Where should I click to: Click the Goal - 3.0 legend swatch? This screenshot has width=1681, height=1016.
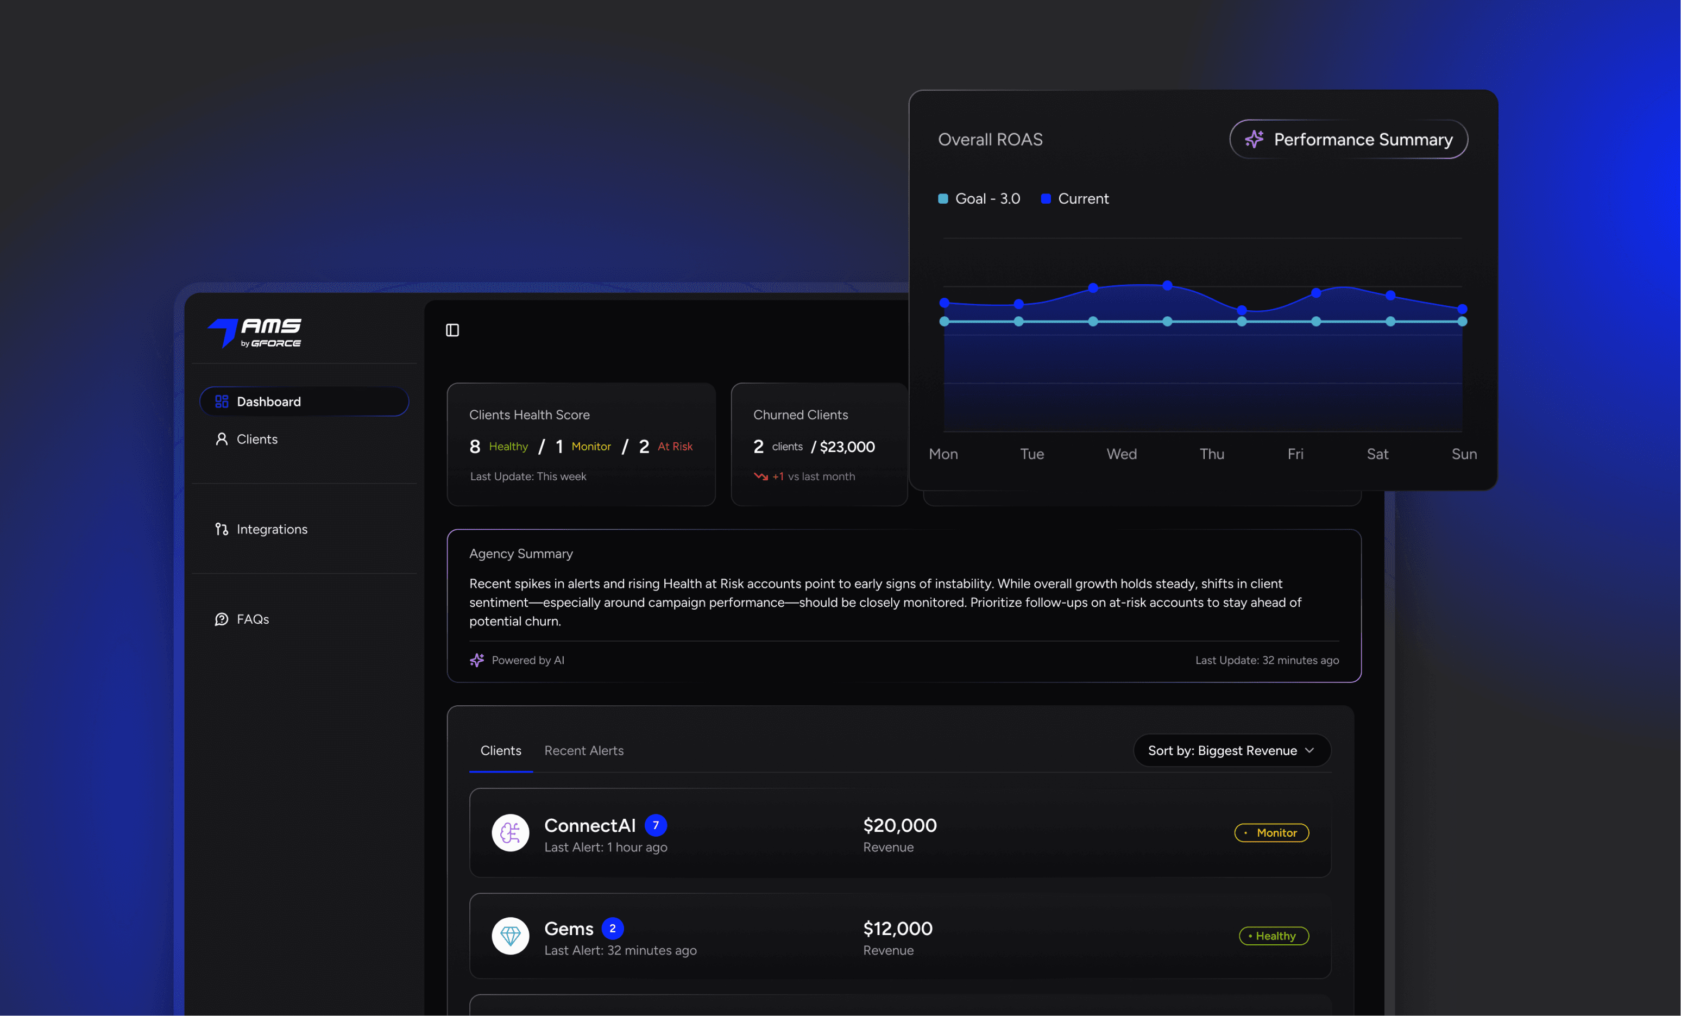(943, 198)
